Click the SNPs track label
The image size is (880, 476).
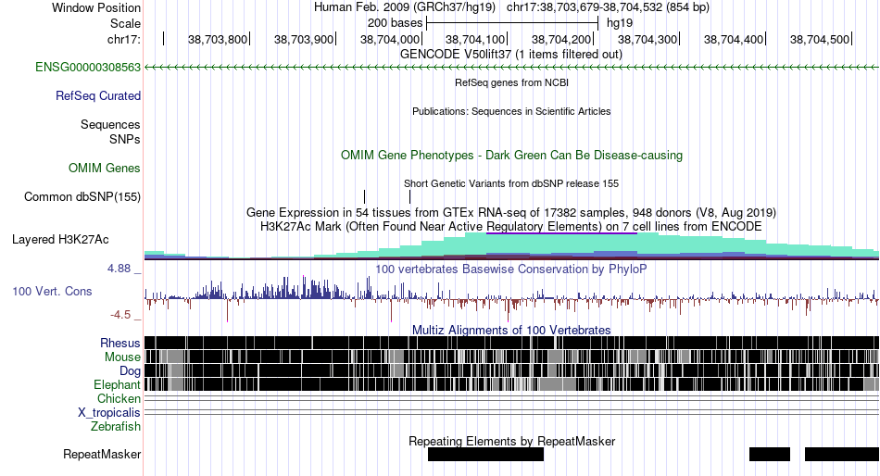coord(125,139)
